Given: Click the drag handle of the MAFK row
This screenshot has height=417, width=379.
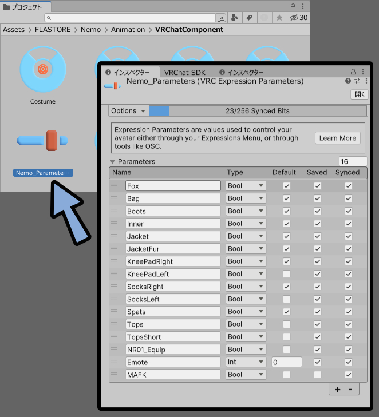Looking at the screenshot, I should click(114, 374).
